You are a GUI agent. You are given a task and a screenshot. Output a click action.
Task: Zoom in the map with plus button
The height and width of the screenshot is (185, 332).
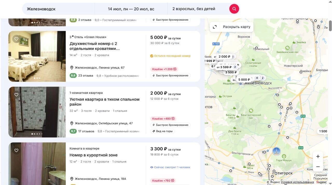click(x=318, y=156)
